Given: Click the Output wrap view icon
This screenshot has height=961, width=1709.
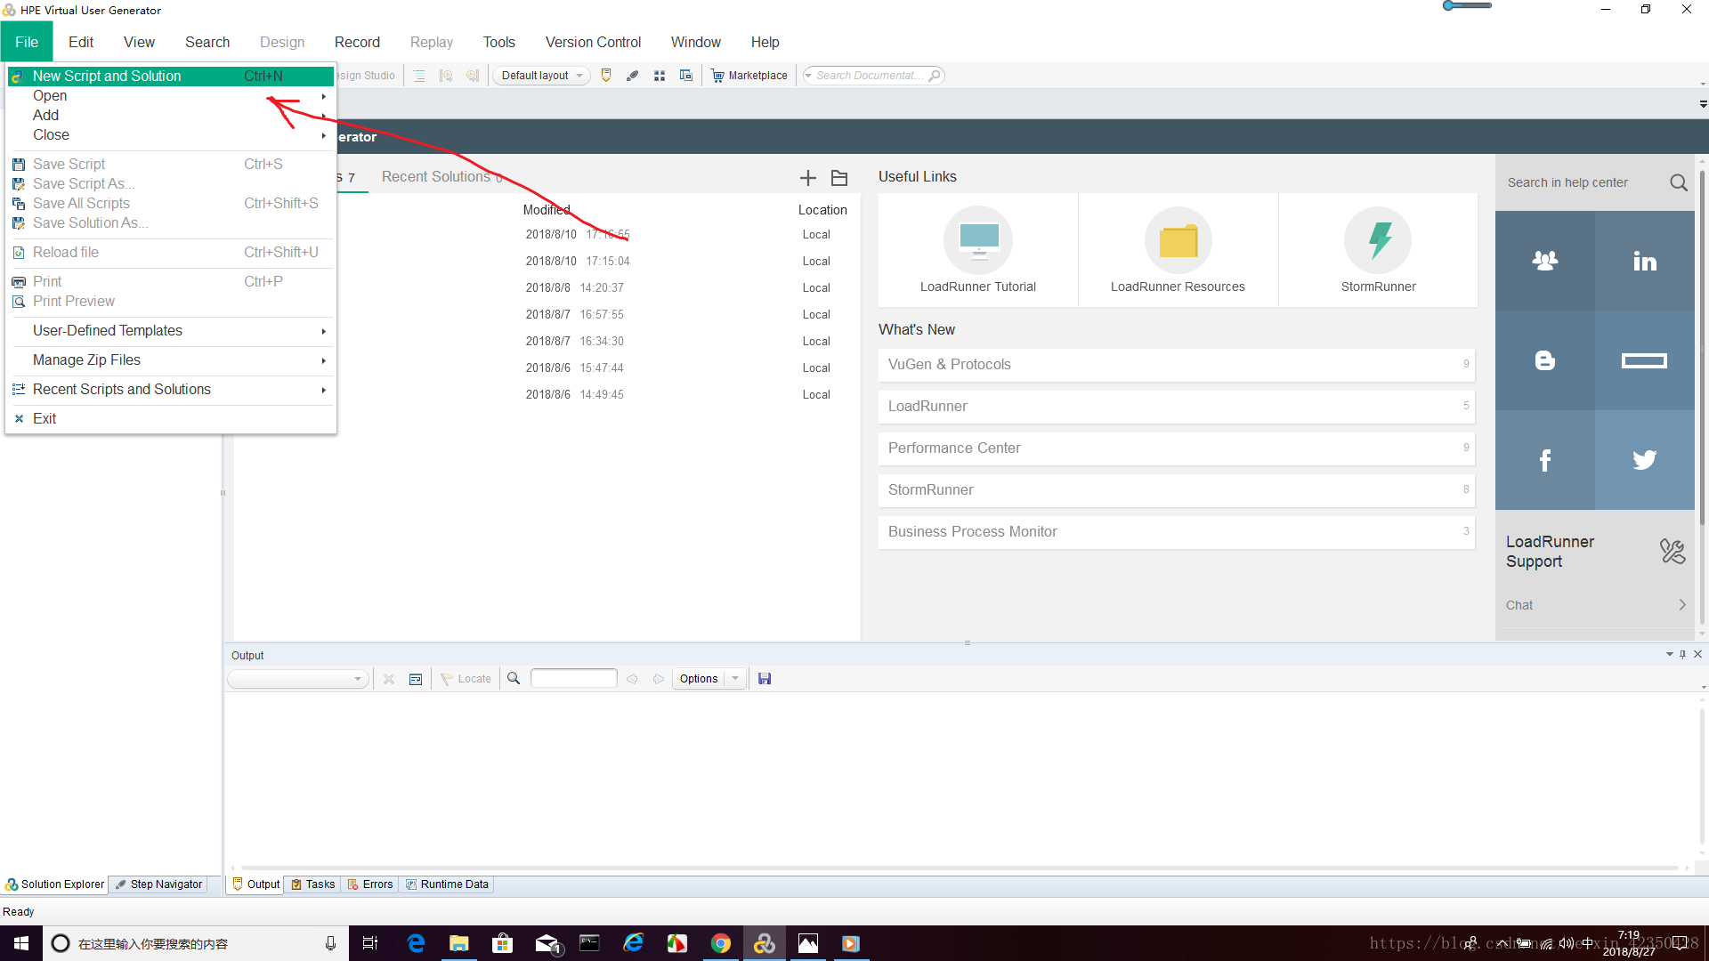Looking at the screenshot, I should tap(416, 679).
